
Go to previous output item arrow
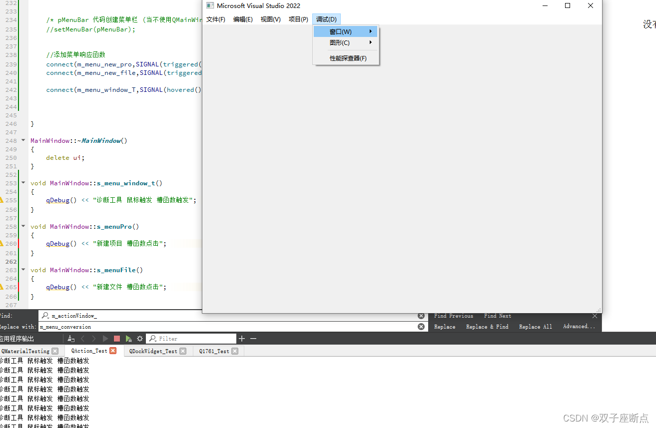83,339
